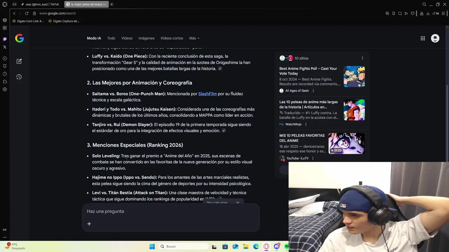Open the Opera menu logo
Image resolution: width=449 pixels, height=252 pixels.
5,4
